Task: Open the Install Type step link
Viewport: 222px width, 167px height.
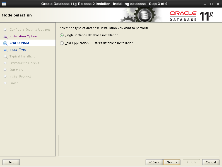Action: point(18,50)
